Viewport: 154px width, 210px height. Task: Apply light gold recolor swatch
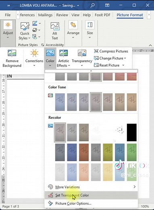(x=108, y=172)
